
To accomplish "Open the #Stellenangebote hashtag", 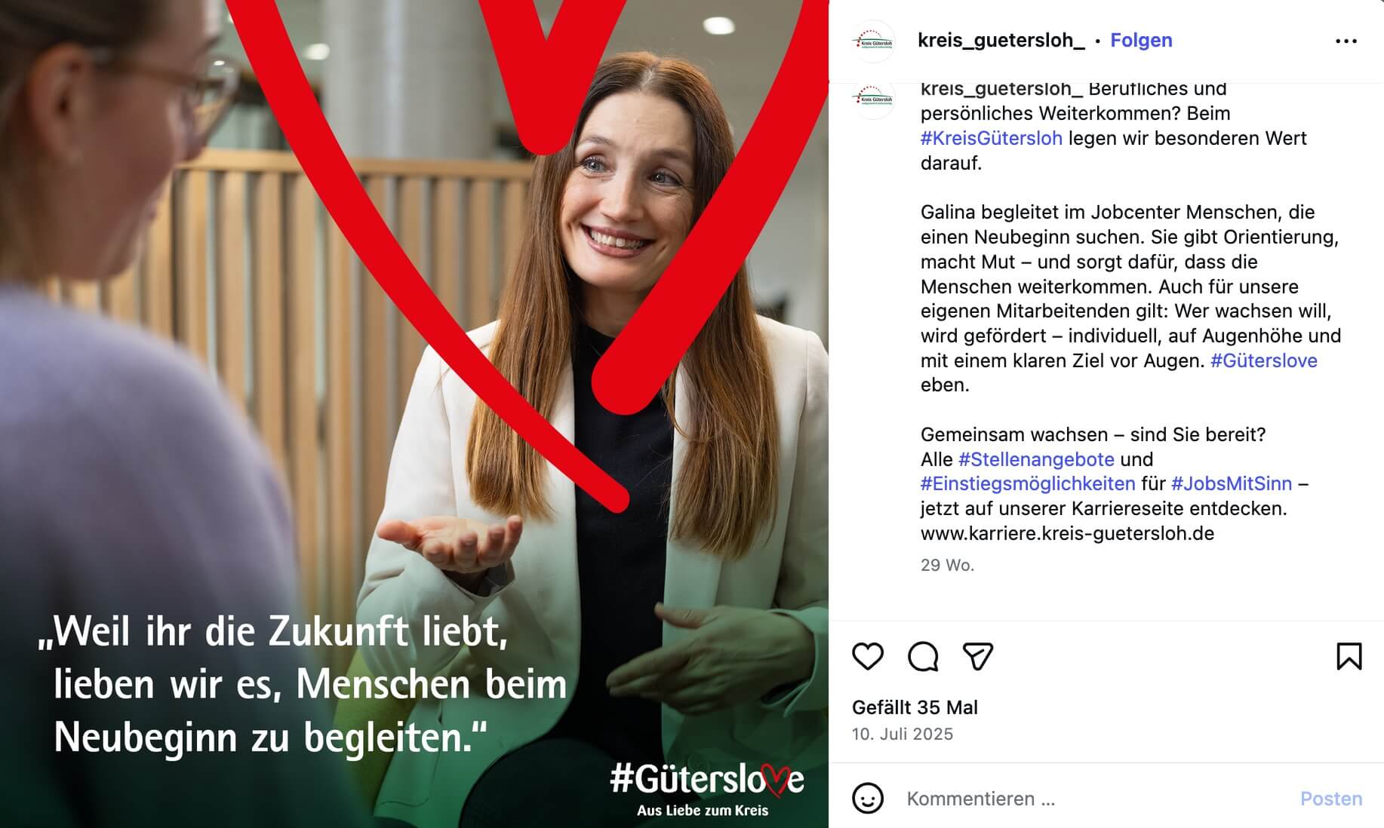I will point(1035,459).
